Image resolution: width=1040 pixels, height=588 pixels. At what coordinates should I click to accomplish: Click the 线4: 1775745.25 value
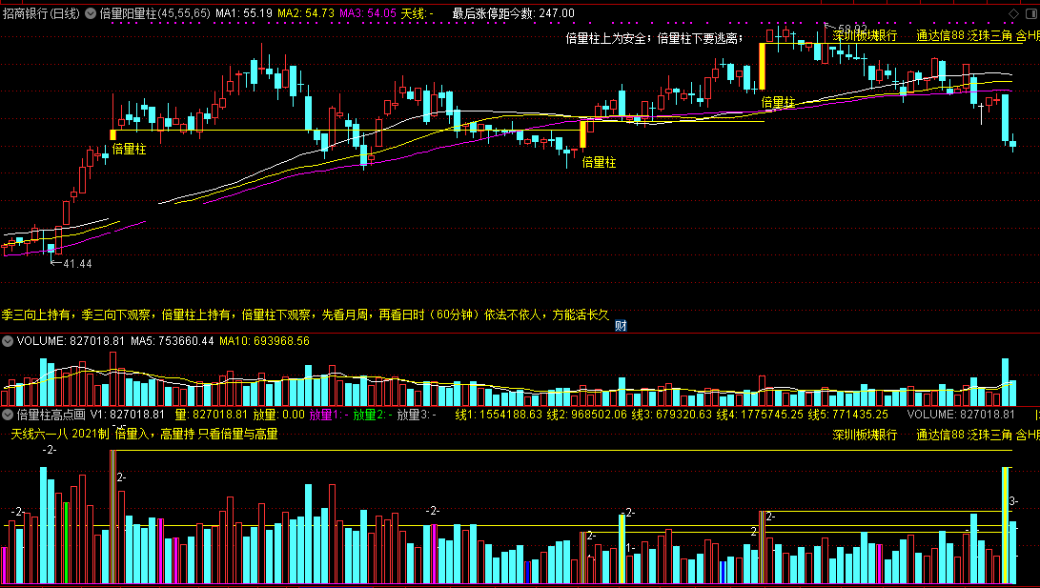[x=760, y=415]
